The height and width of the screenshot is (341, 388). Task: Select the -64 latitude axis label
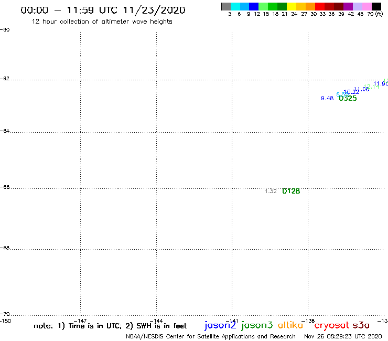pyautogui.click(x=5, y=131)
